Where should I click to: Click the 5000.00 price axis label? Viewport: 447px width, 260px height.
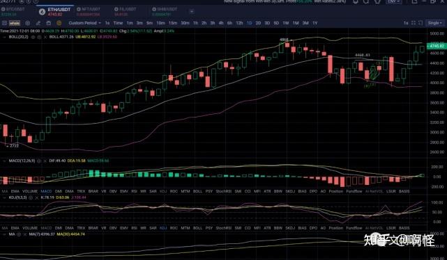tap(437, 33)
